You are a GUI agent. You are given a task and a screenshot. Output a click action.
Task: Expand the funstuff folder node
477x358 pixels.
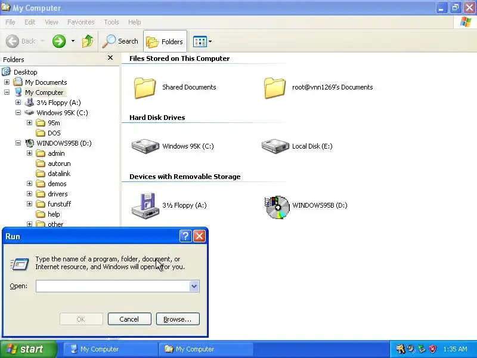(29, 204)
